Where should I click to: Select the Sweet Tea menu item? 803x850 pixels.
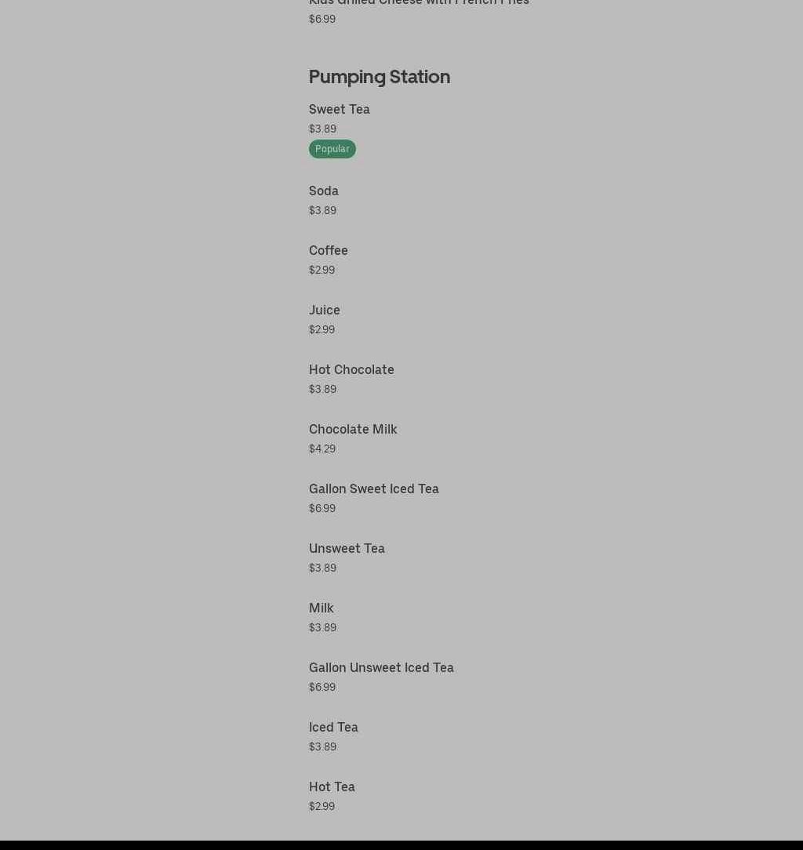click(x=339, y=110)
